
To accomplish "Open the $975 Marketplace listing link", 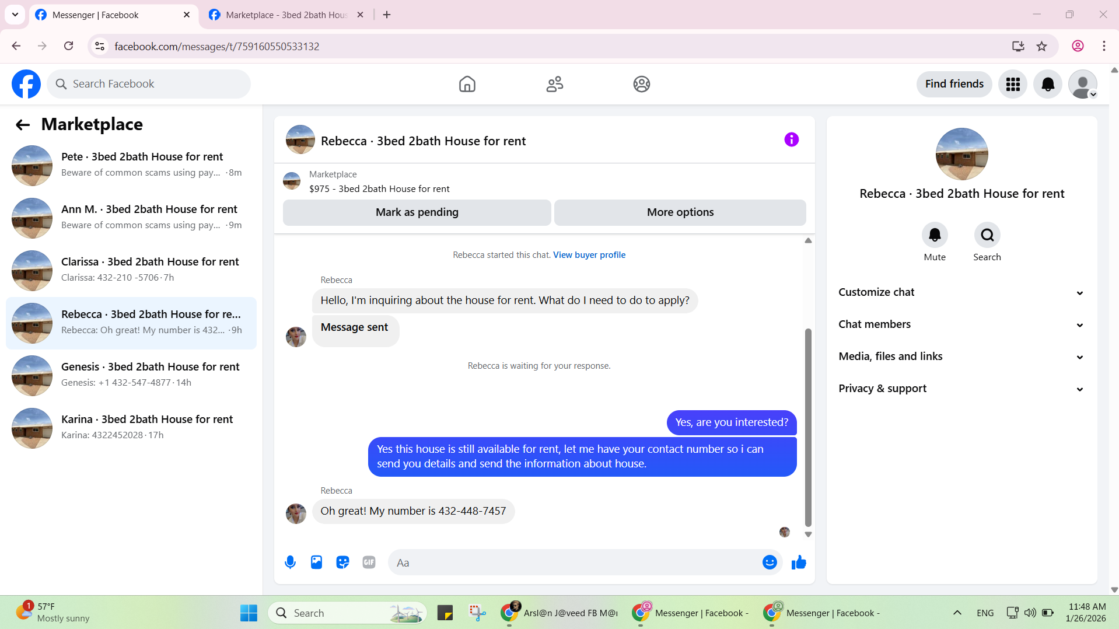I will pyautogui.click(x=379, y=189).
